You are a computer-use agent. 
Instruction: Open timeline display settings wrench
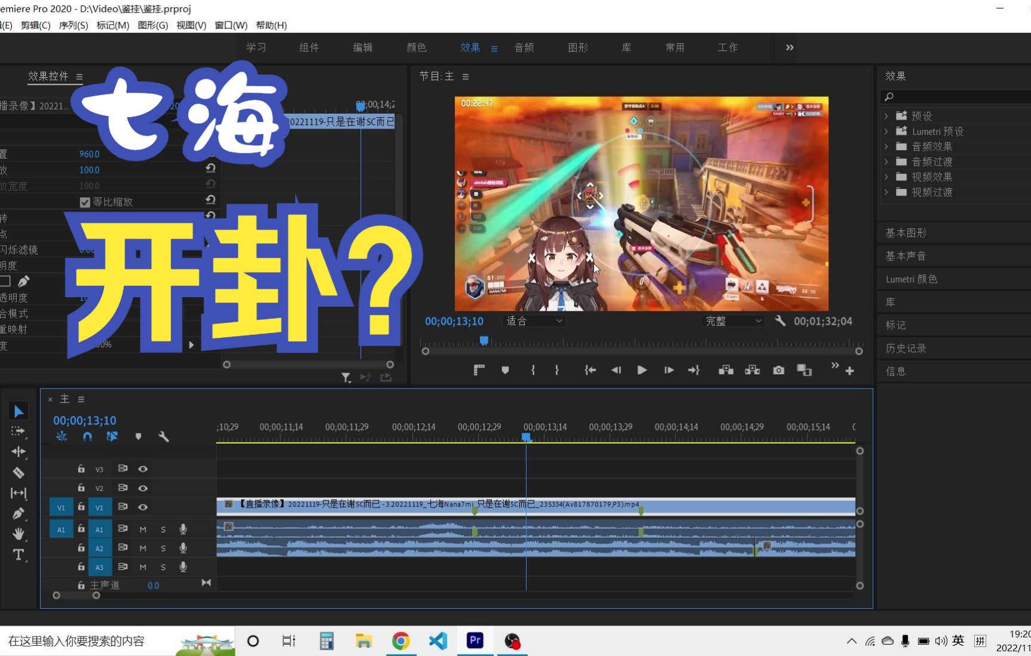[163, 437]
